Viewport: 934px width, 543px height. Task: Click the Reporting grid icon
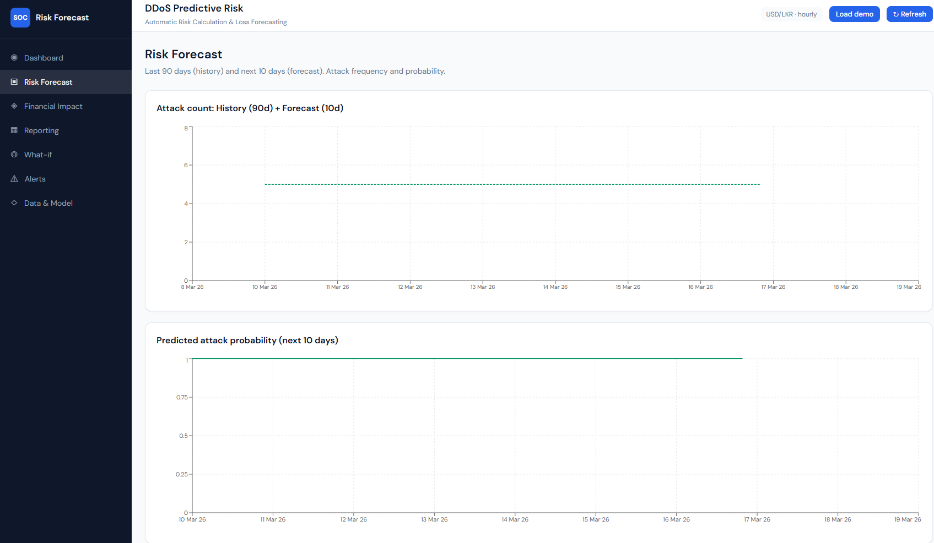[x=14, y=130]
